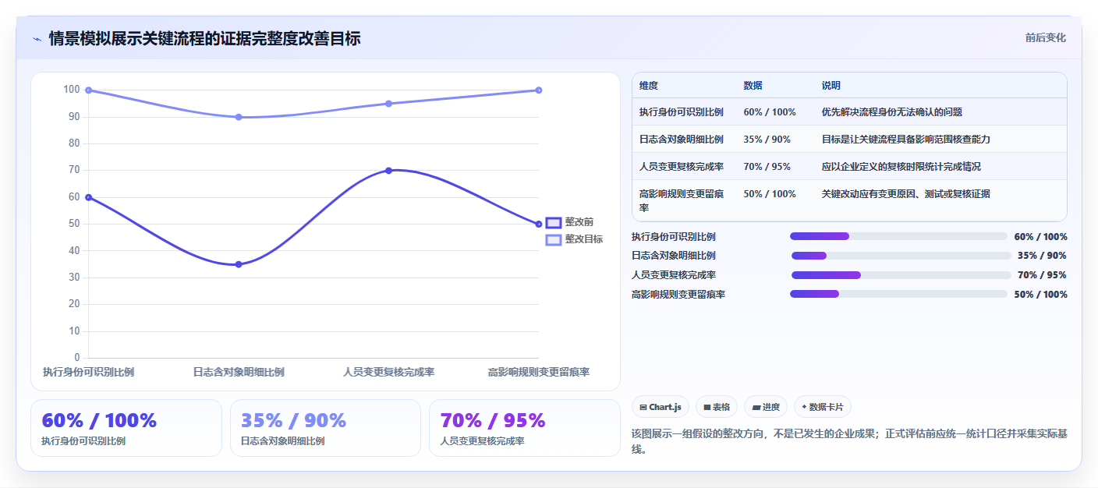Screen dimensions: 1098x488
Task: Click table data cell 60% / 100%
Action: pos(770,112)
